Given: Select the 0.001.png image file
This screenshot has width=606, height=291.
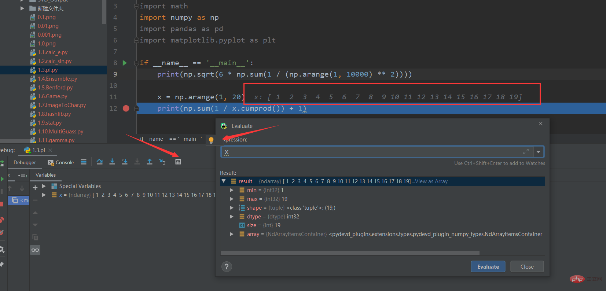Looking at the screenshot, I should (49, 35).
